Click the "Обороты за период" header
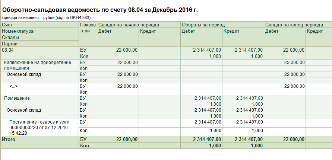 click(203, 25)
